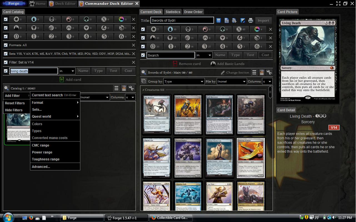Expand Format submenu

click(x=55, y=102)
